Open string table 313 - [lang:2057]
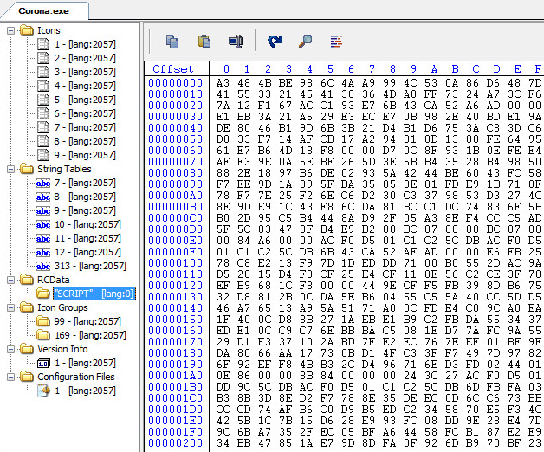The height and width of the screenshot is (452, 544). tap(90, 266)
